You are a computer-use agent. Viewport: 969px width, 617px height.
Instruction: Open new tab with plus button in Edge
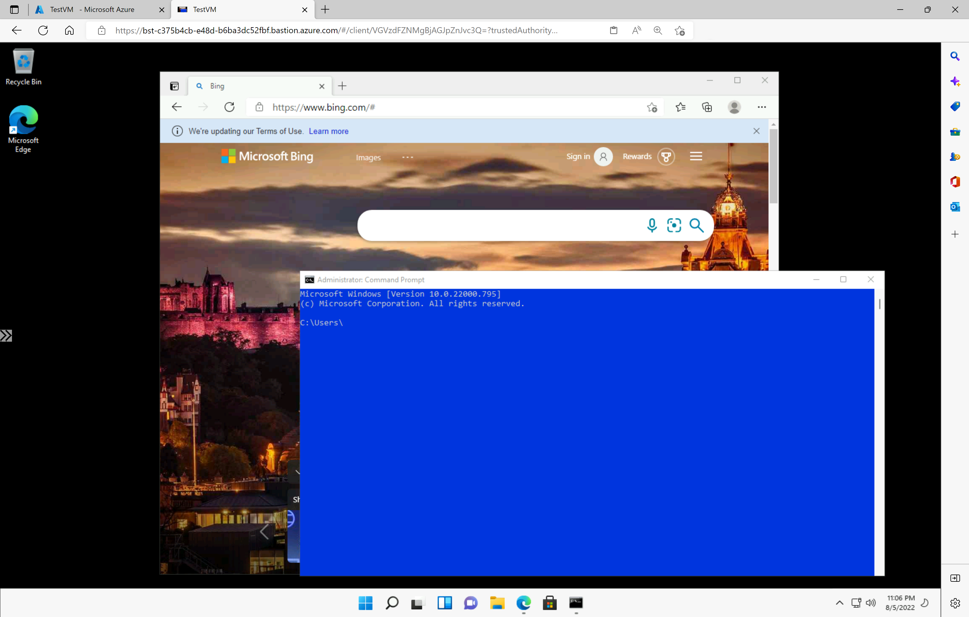(x=342, y=85)
